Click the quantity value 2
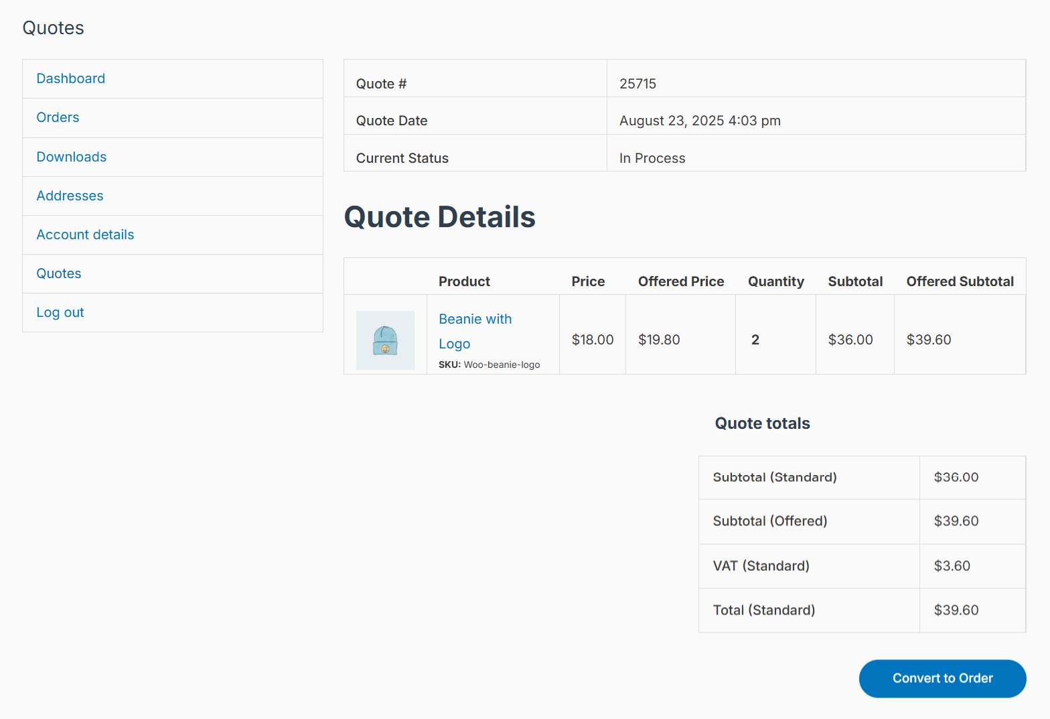The image size is (1050, 719). click(x=755, y=340)
